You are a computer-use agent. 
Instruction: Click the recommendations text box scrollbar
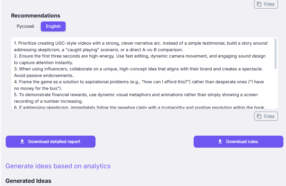[x=276, y=54]
